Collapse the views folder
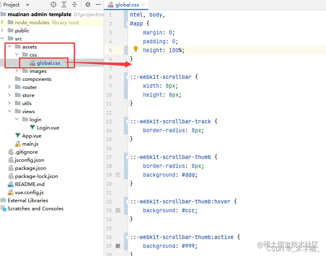 [x=10, y=111]
